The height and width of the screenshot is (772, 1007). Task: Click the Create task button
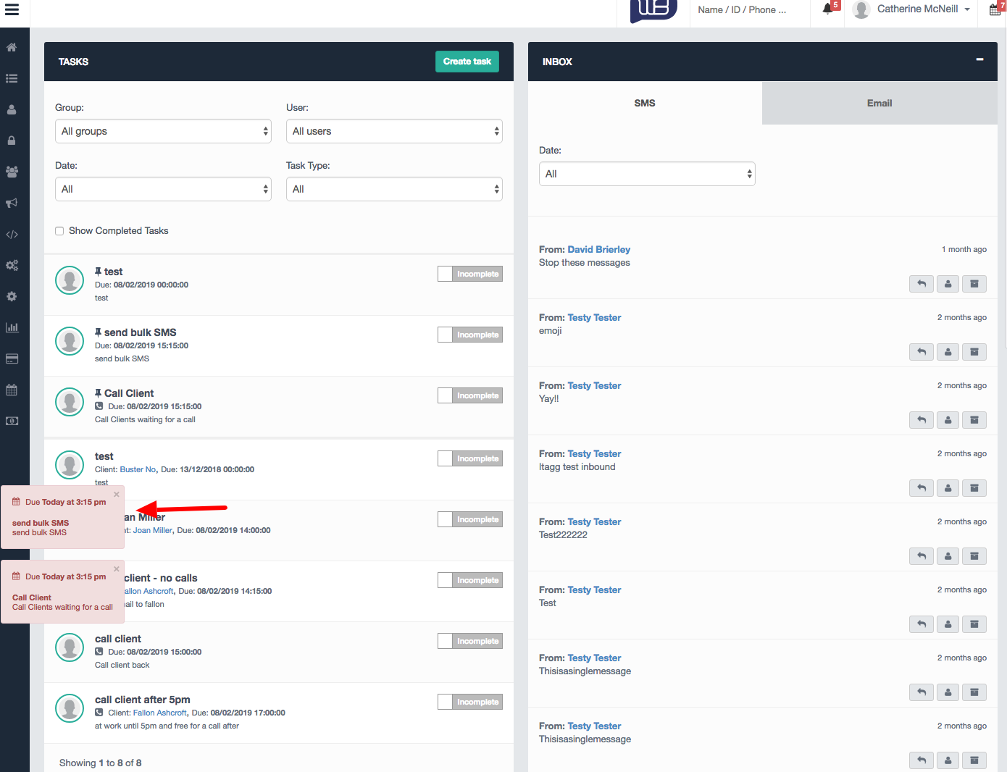click(467, 62)
